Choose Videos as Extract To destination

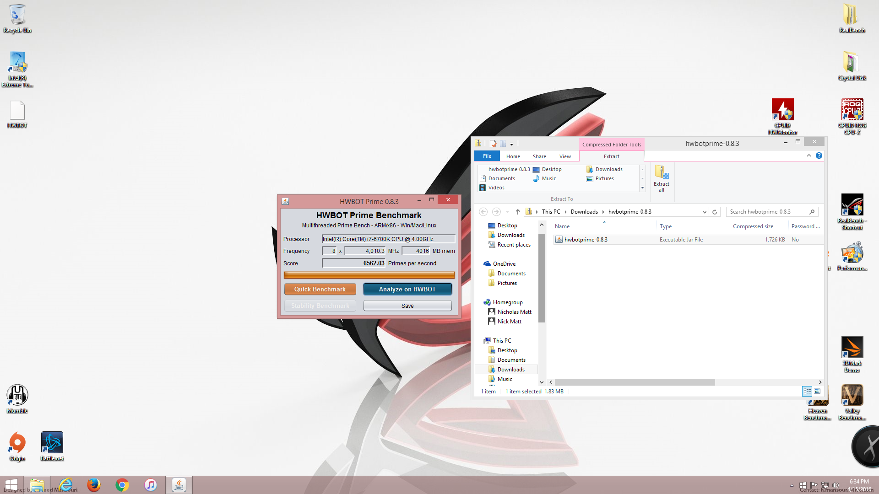click(x=492, y=188)
